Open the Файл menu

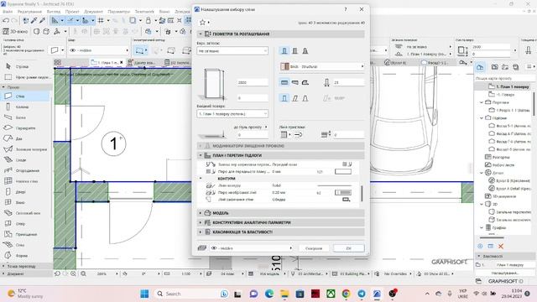click(8, 12)
